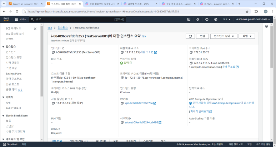Copy the private IP DNS name
Viewport: 276px width, 147px height.
point(122,78)
